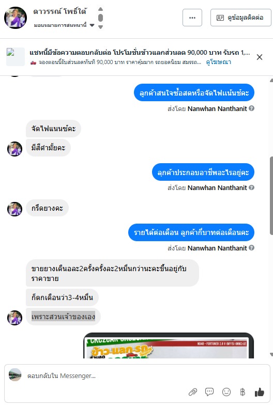
Task: Attach a file with the paperclip icon
Action: click(x=193, y=392)
